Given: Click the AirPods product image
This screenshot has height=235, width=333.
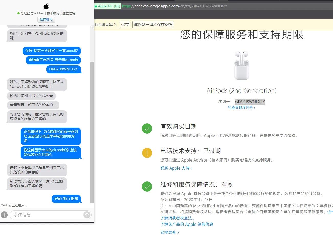Looking at the screenshot, I should click(241, 65).
